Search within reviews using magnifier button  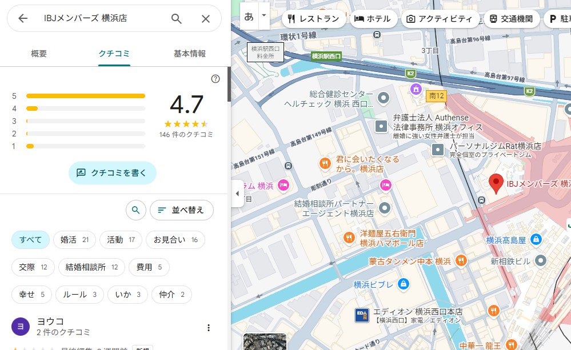point(135,210)
